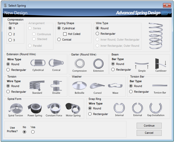Viewport: 175px width, 142px height.
Task: Choose the Garter Compression spring icon
Action: [x=80, y=64]
